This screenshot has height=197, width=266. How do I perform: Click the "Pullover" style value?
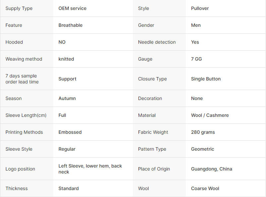[x=200, y=8]
